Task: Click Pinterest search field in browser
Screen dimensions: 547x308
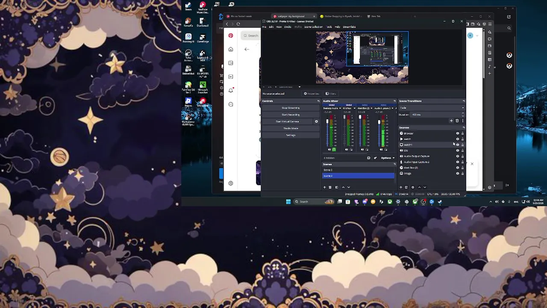Action: [x=251, y=36]
